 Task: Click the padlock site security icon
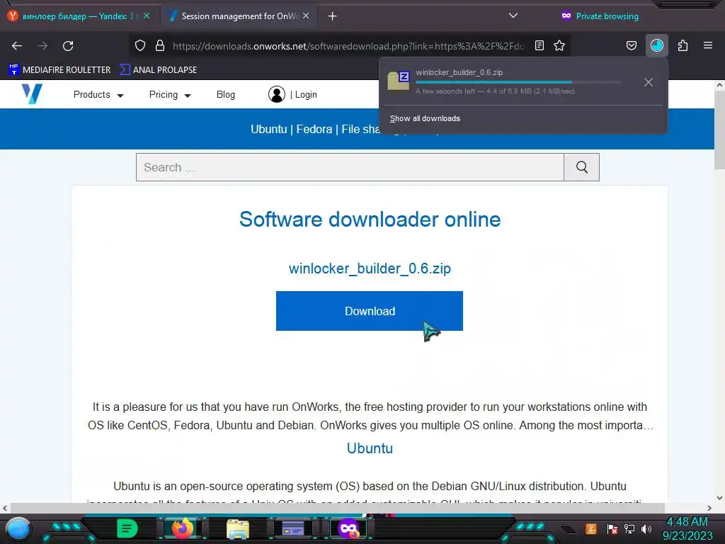click(x=160, y=45)
